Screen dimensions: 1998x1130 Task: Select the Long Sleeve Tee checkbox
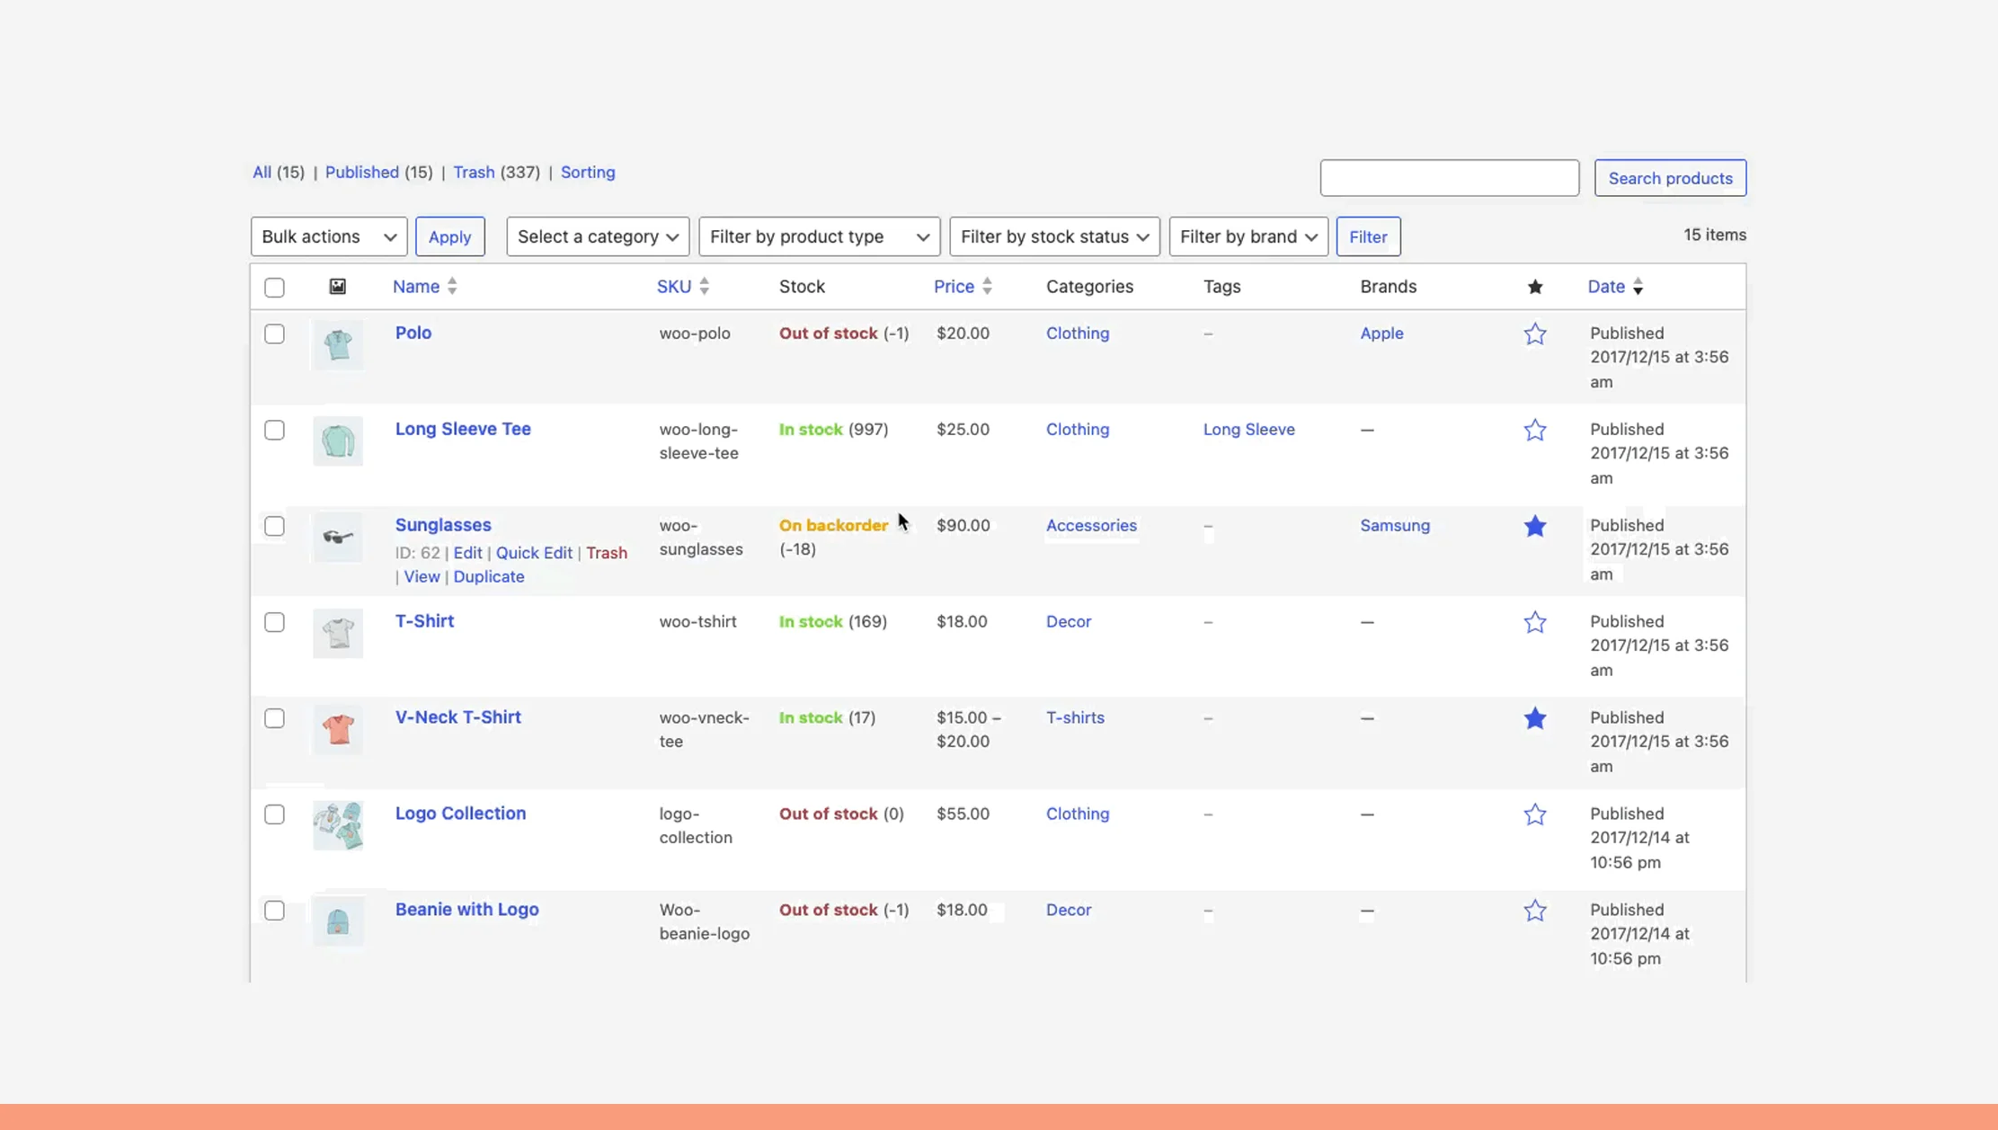pos(275,430)
